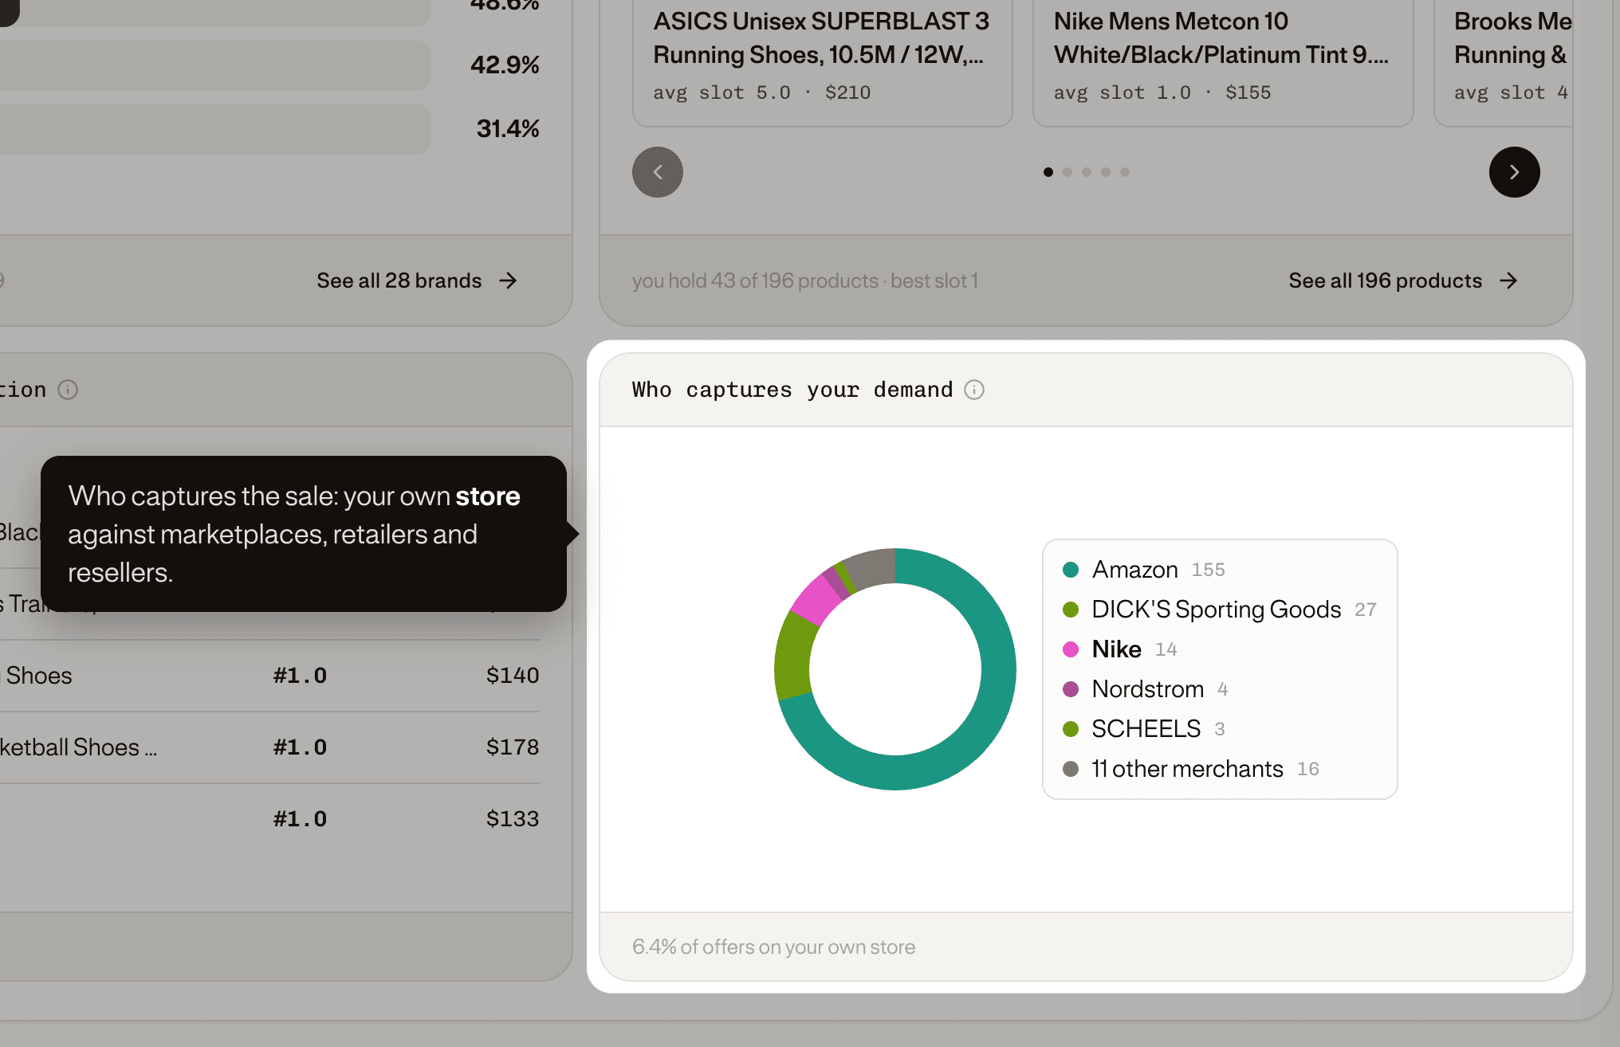Open the Brooks running shoes product card
Viewport: 1620px width, 1047px height.
tap(1504, 62)
